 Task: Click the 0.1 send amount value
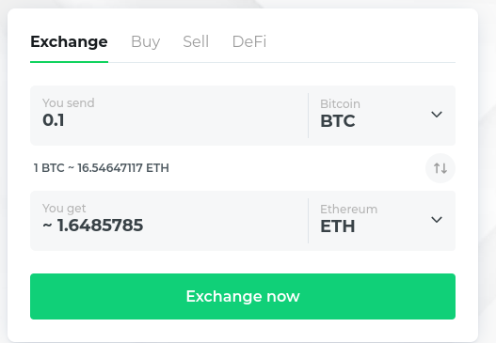pos(54,120)
